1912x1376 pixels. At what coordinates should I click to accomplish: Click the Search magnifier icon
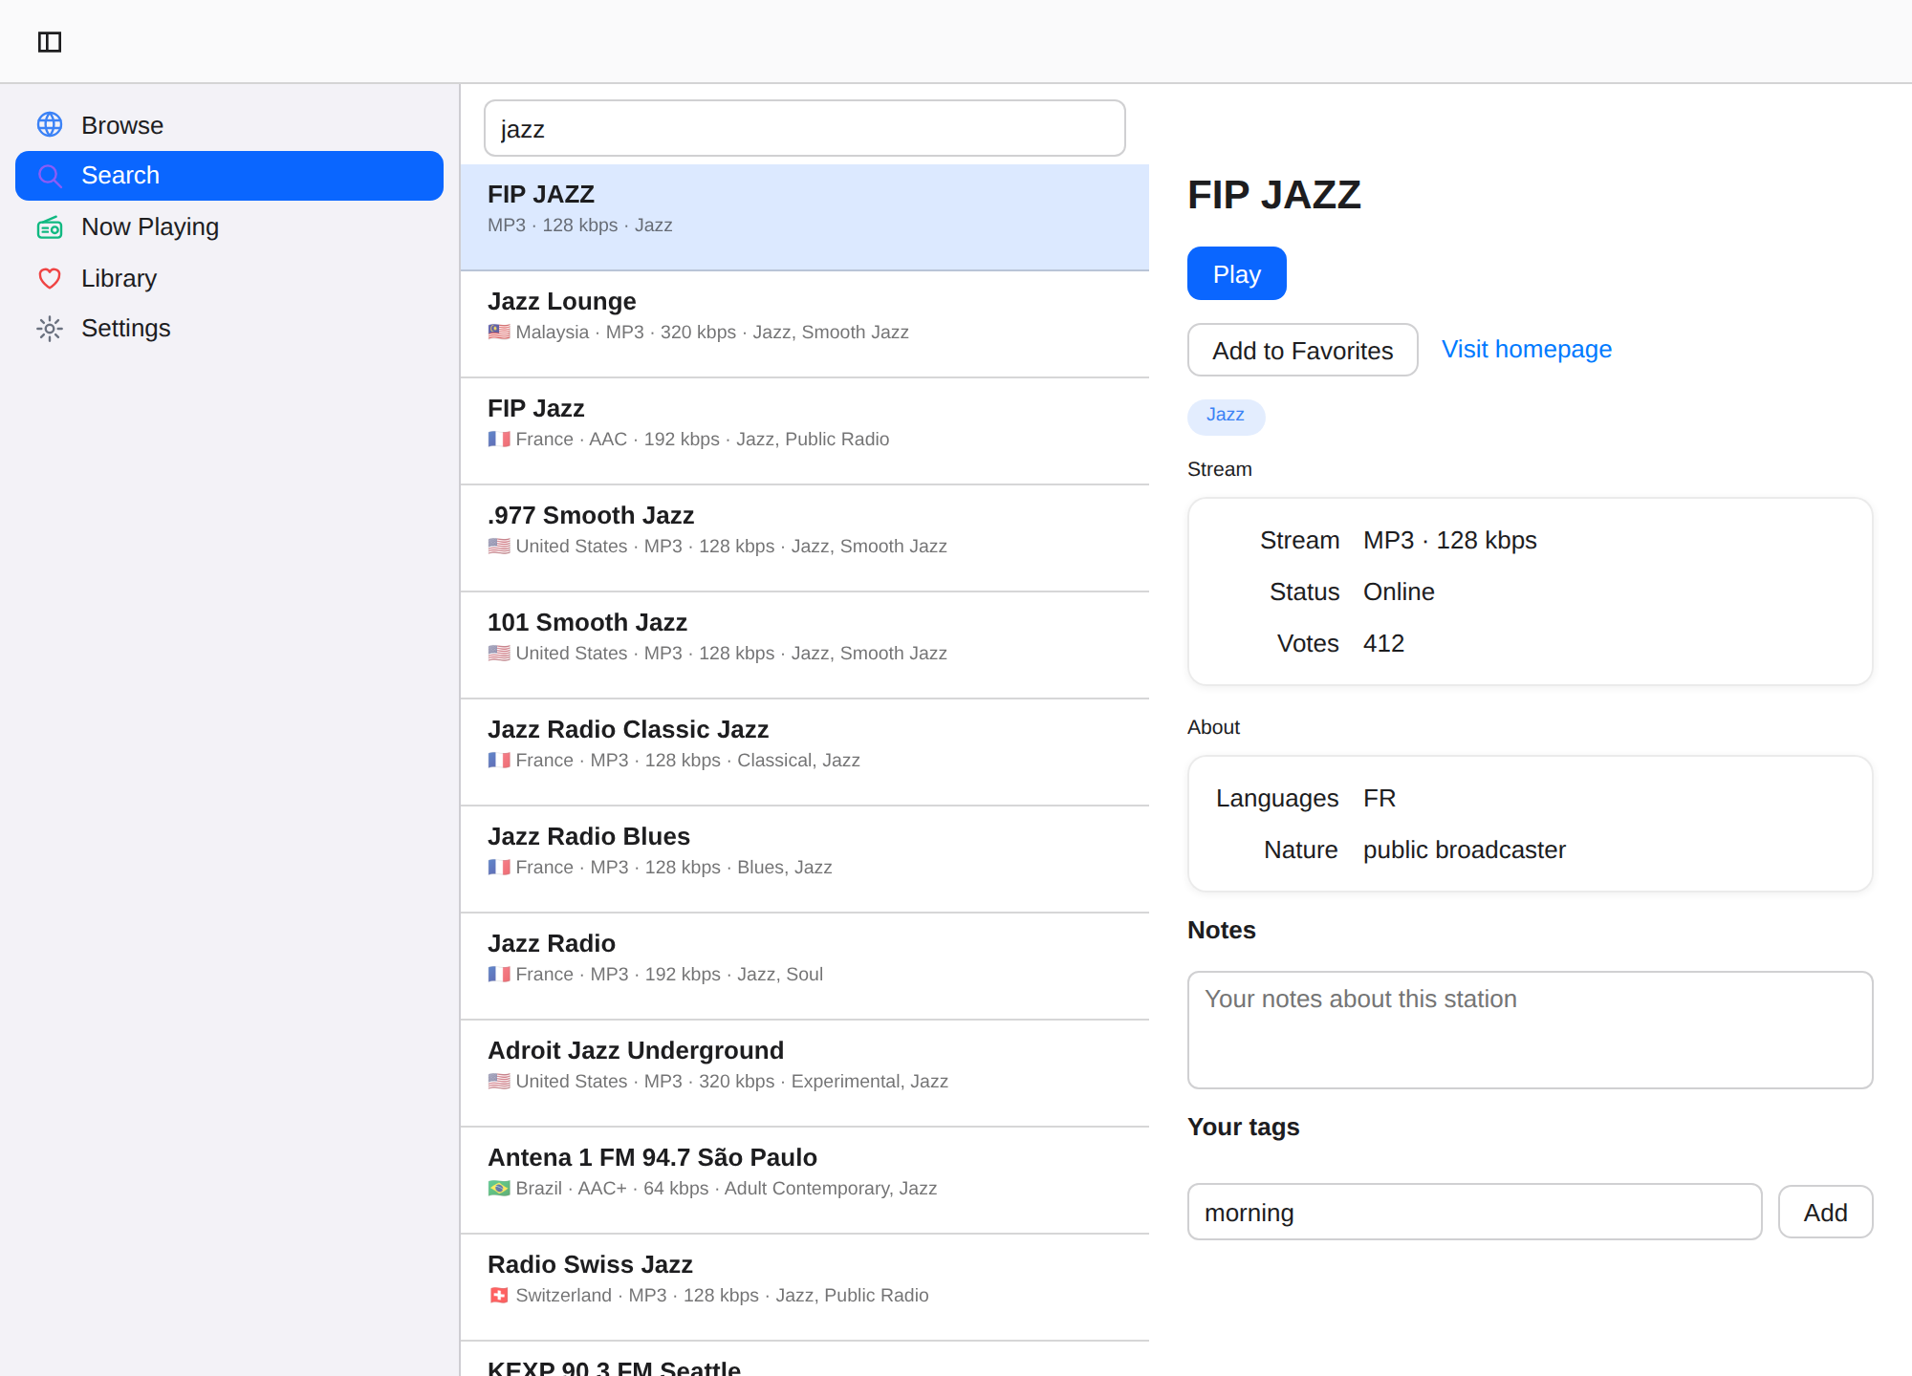pyautogui.click(x=50, y=176)
